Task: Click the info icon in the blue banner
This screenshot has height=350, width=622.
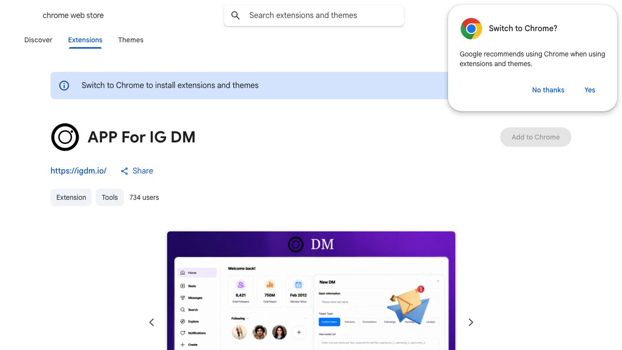Action: pyautogui.click(x=64, y=86)
